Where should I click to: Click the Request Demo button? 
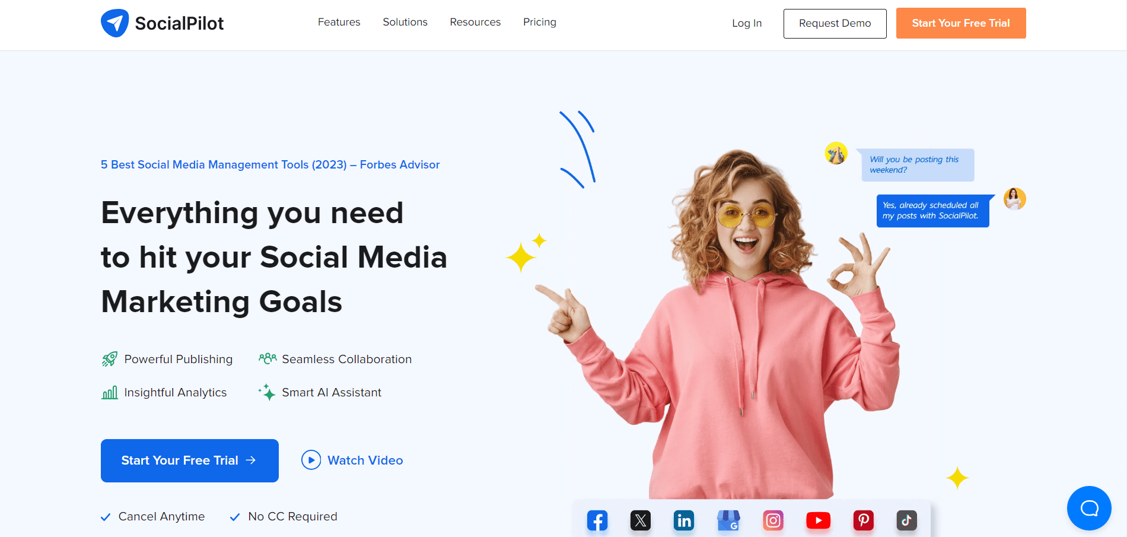(x=835, y=24)
